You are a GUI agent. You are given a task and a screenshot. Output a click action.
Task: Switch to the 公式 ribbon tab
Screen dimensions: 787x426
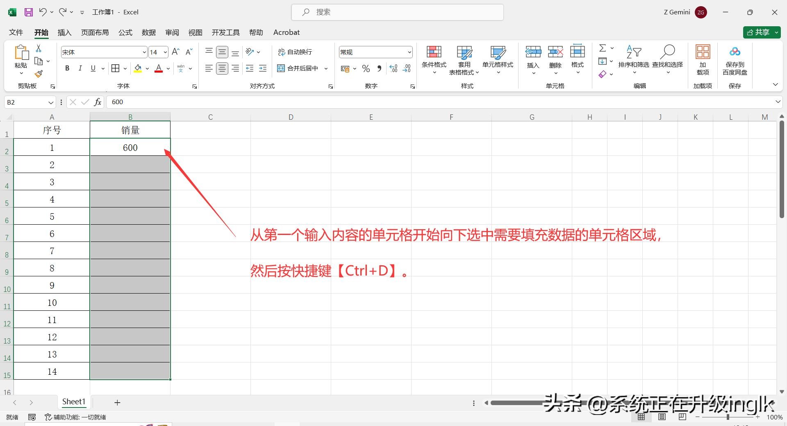pyautogui.click(x=125, y=32)
